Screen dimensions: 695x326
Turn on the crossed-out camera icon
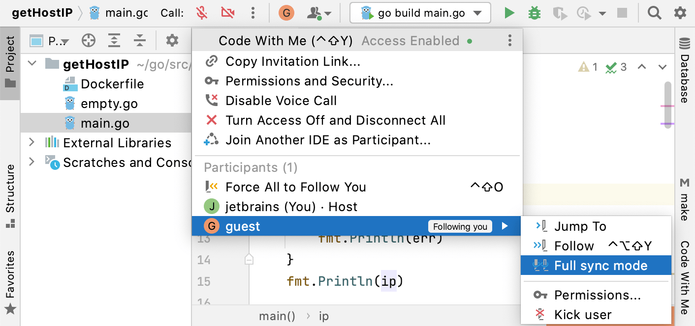(228, 13)
